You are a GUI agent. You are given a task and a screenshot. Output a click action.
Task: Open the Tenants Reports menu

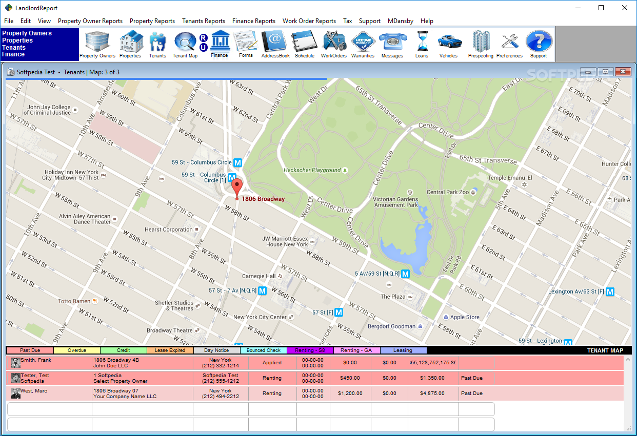[x=204, y=21]
